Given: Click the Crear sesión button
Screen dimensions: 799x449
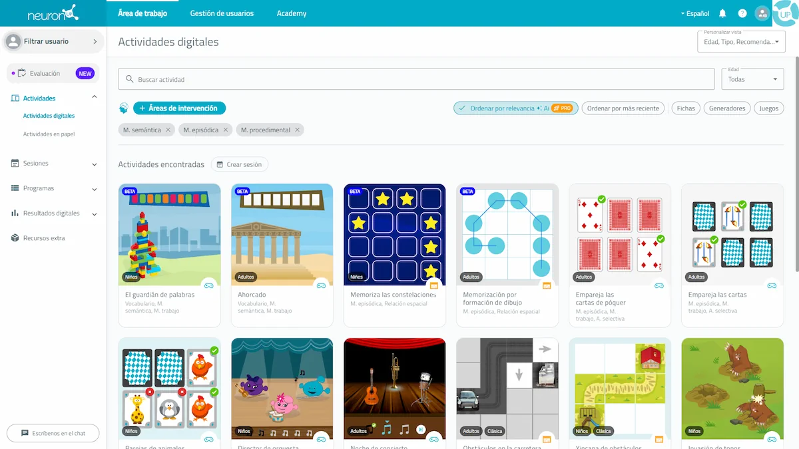Looking at the screenshot, I should (x=240, y=164).
